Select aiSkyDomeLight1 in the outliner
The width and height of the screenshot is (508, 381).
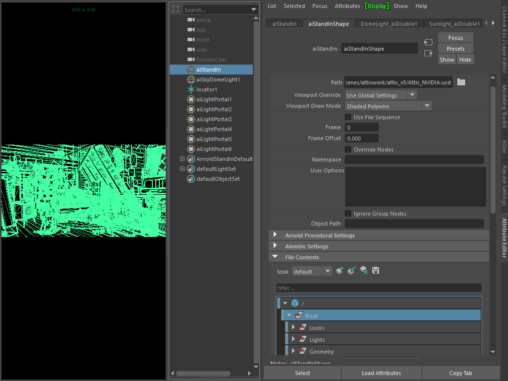[218, 79]
